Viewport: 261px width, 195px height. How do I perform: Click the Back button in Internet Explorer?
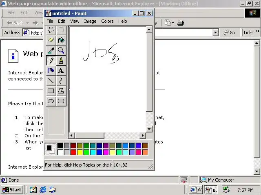pos(15,23)
